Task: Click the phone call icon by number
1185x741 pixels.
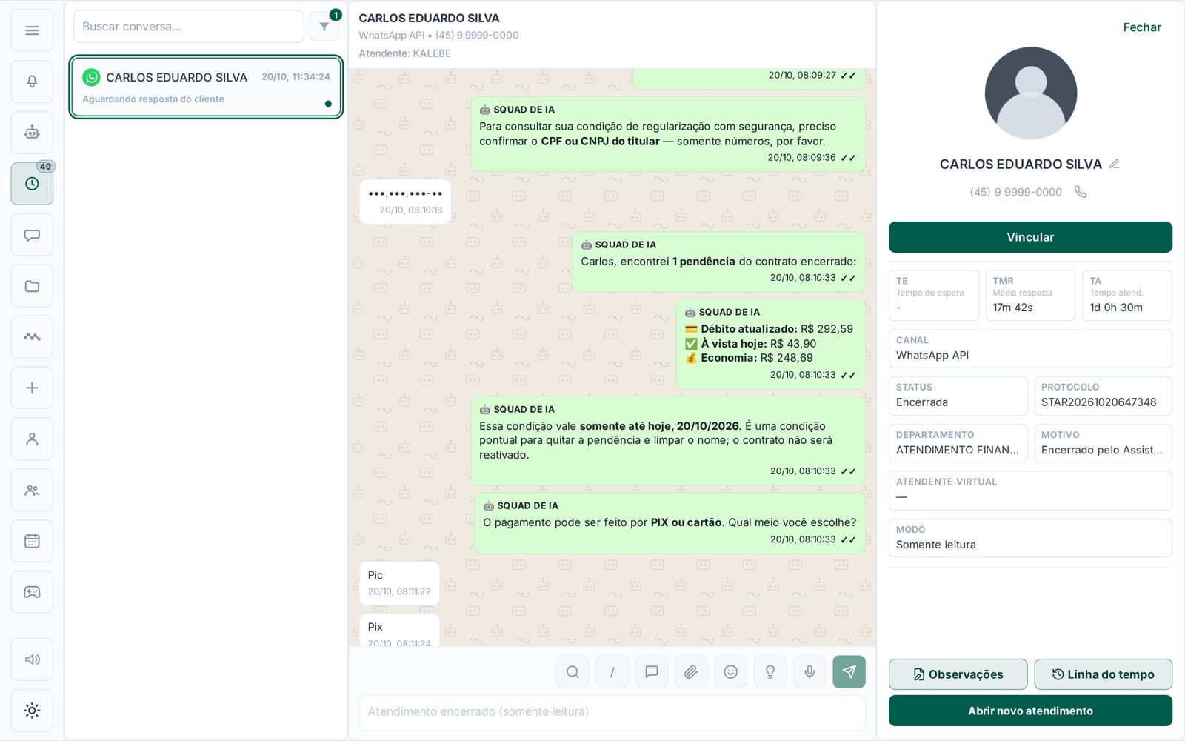Action: [1081, 192]
